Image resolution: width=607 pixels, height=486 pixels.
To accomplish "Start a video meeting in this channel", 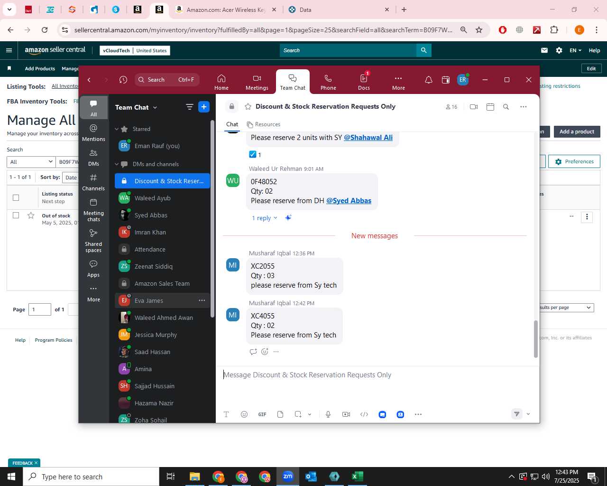I will pos(473,107).
